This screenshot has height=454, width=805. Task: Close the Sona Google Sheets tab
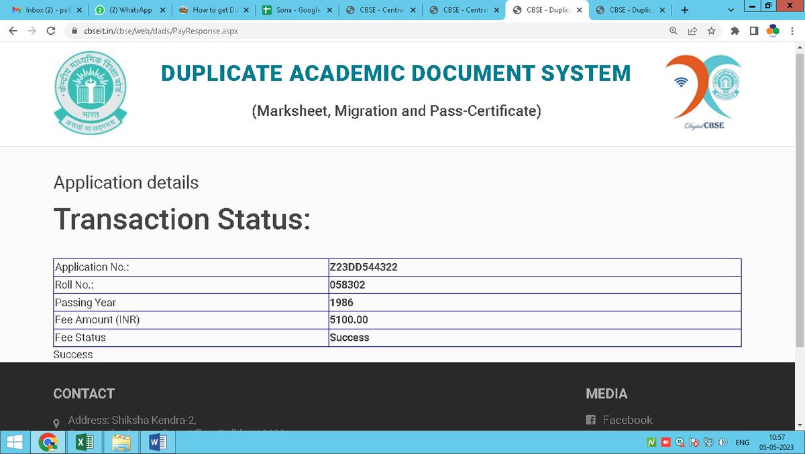(329, 10)
